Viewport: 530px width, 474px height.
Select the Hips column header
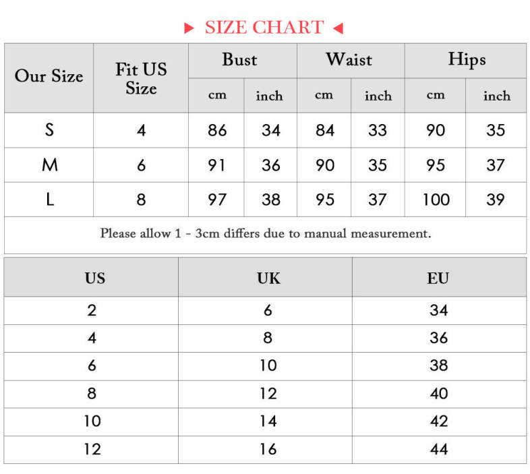point(467,60)
